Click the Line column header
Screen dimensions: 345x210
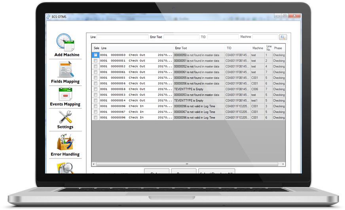pos(136,48)
